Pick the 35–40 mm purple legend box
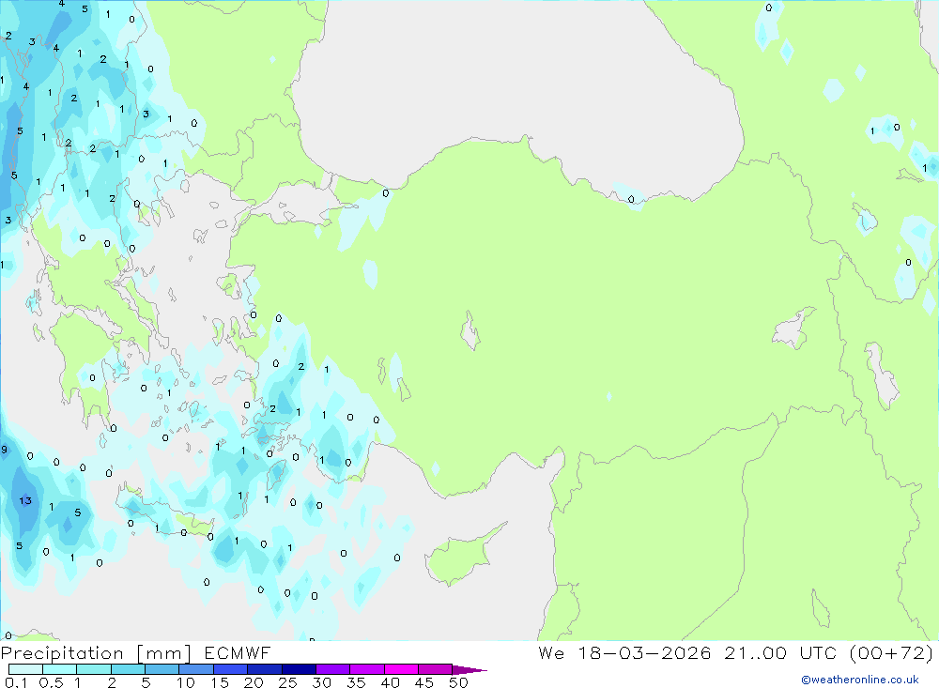Image resolution: width=939 pixels, height=688 pixels. click(x=366, y=669)
